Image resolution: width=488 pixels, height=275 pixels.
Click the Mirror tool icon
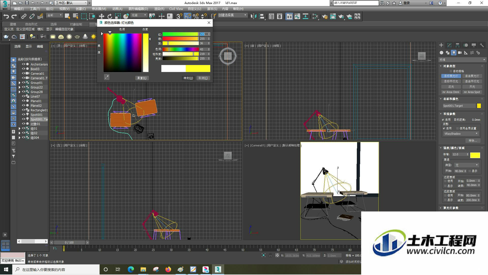[x=253, y=17]
